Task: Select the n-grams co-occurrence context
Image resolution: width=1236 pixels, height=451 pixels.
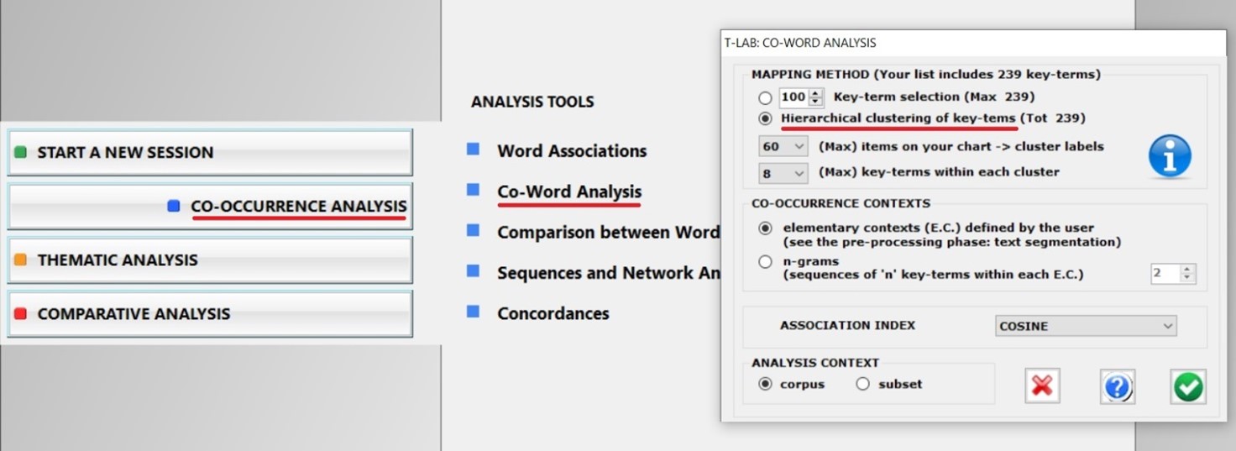Action: point(765,262)
